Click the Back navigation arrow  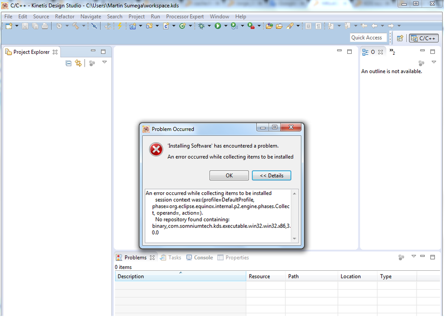375,26
